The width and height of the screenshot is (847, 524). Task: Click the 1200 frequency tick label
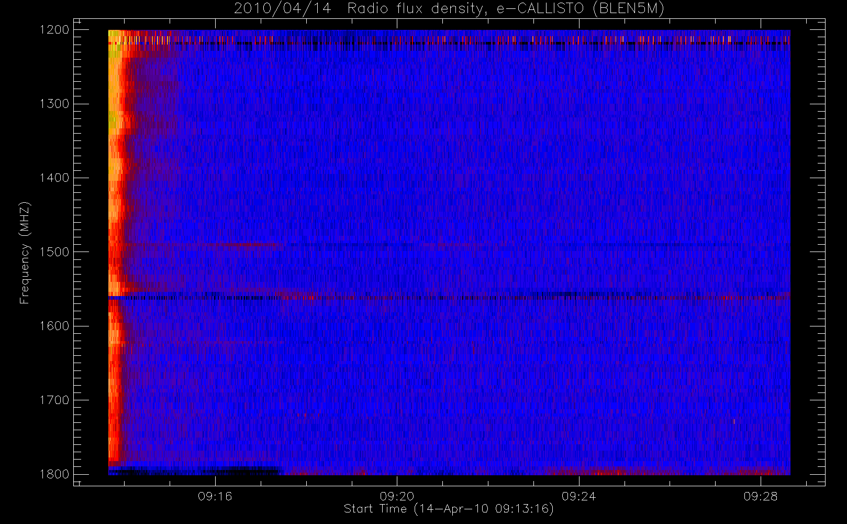click(54, 30)
